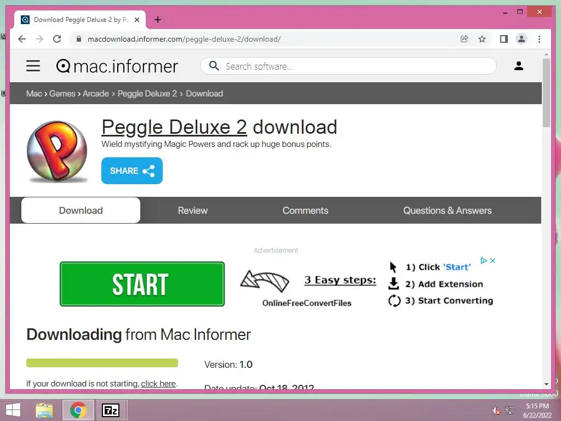The height and width of the screenshot is (421, 561).
Task: Click the Downloading from Mac Informer heading
Action: [139, 335]
